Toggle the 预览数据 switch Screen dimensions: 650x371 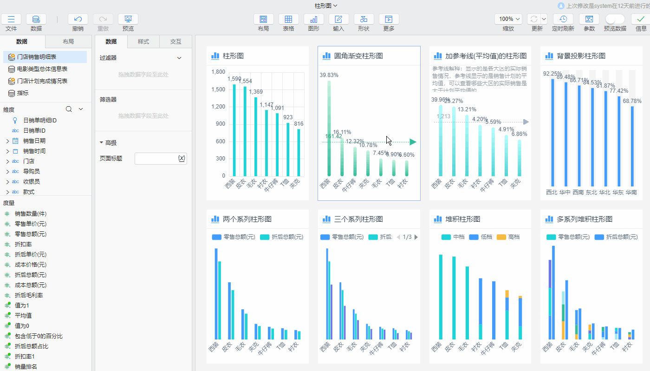615,19
